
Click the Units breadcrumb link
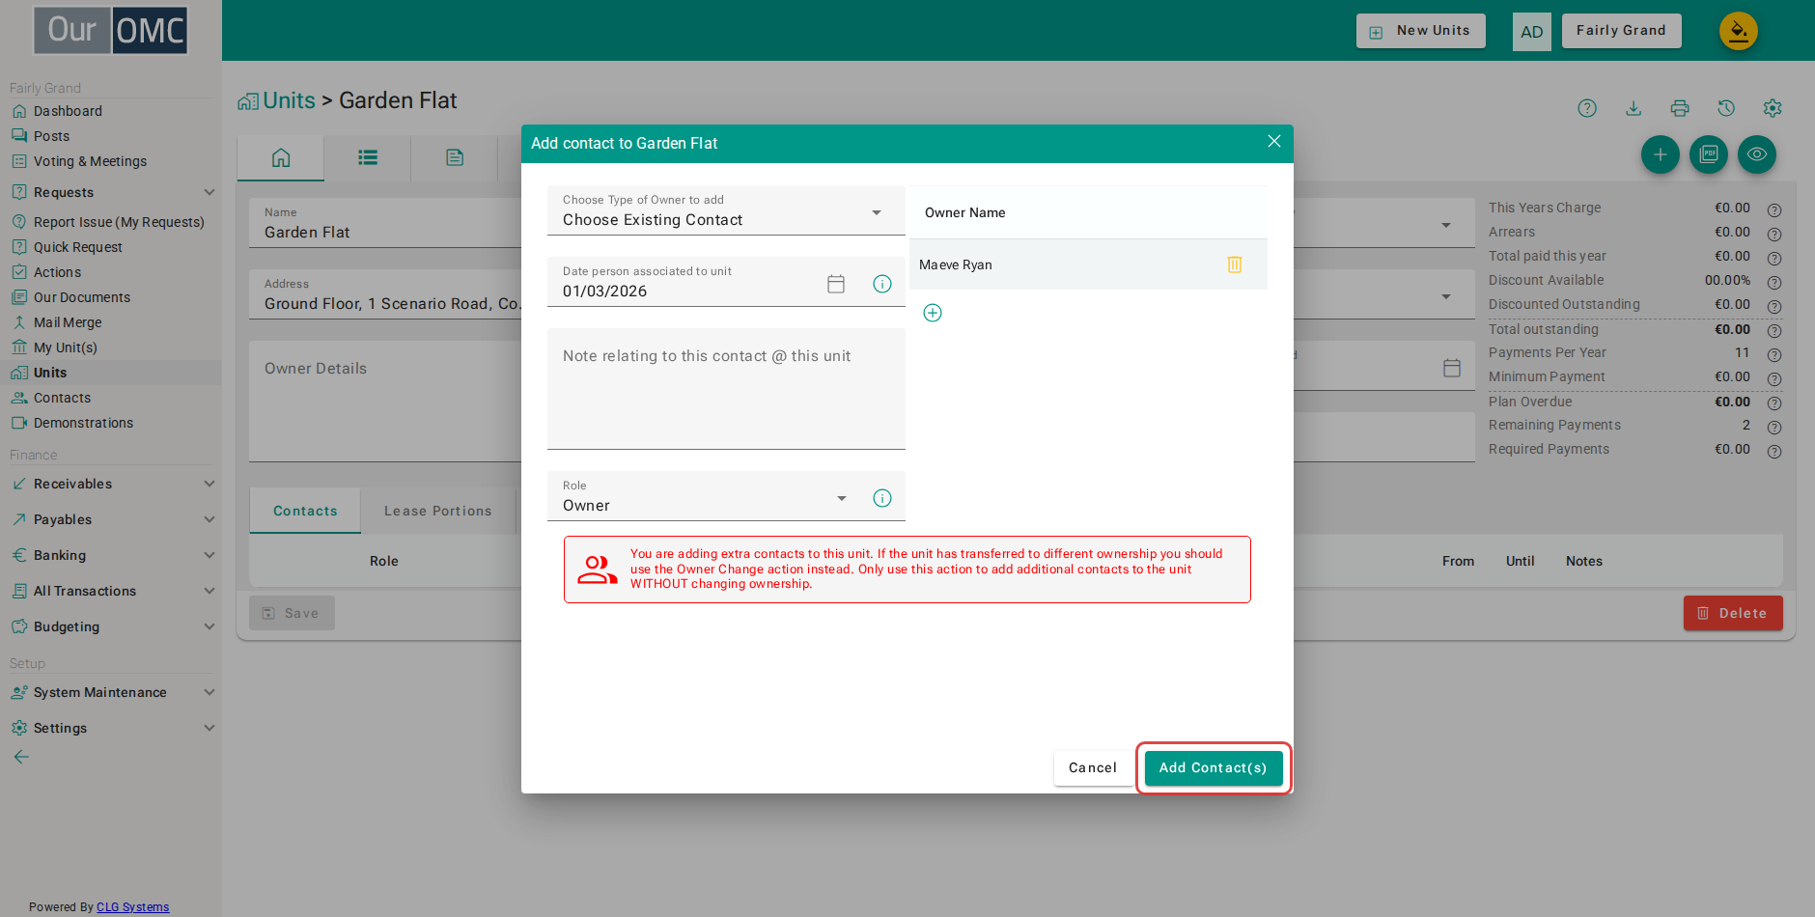click(289, 100)
